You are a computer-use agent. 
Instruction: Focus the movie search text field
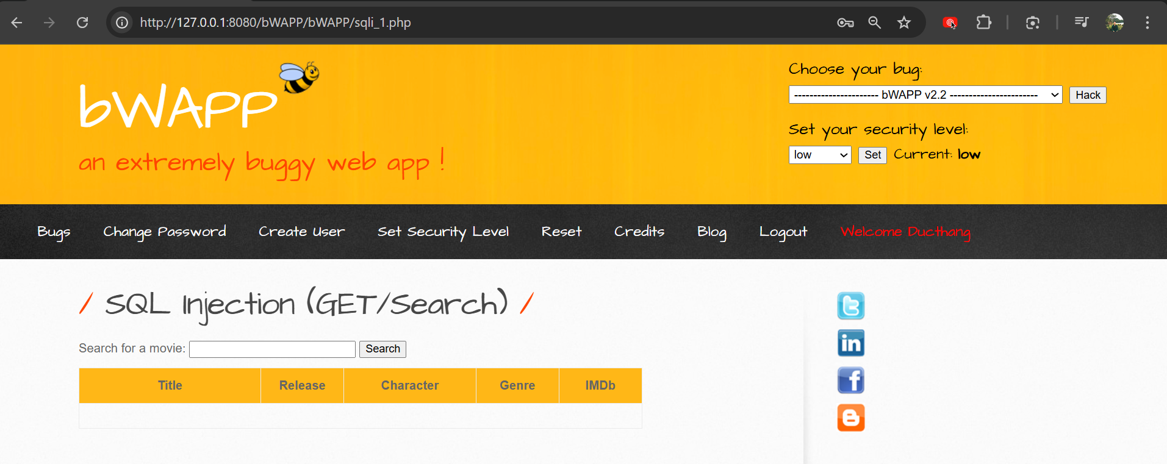point(272,349)
